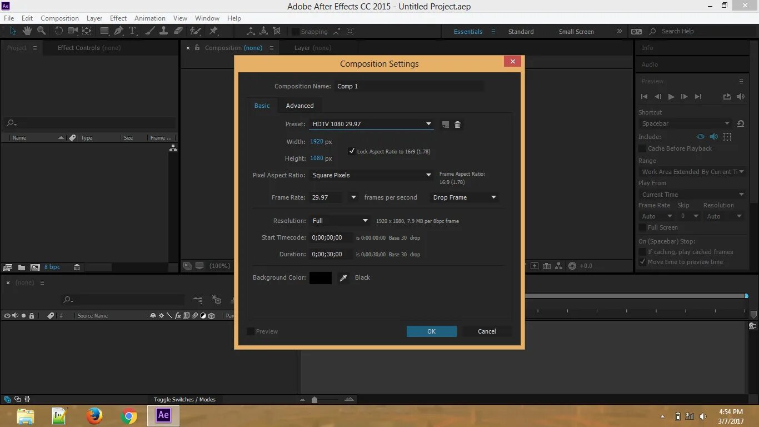Pick background color with the eyedropper
Image resolution: width=759 pixels, height=427 pixels.
[343, 278]
